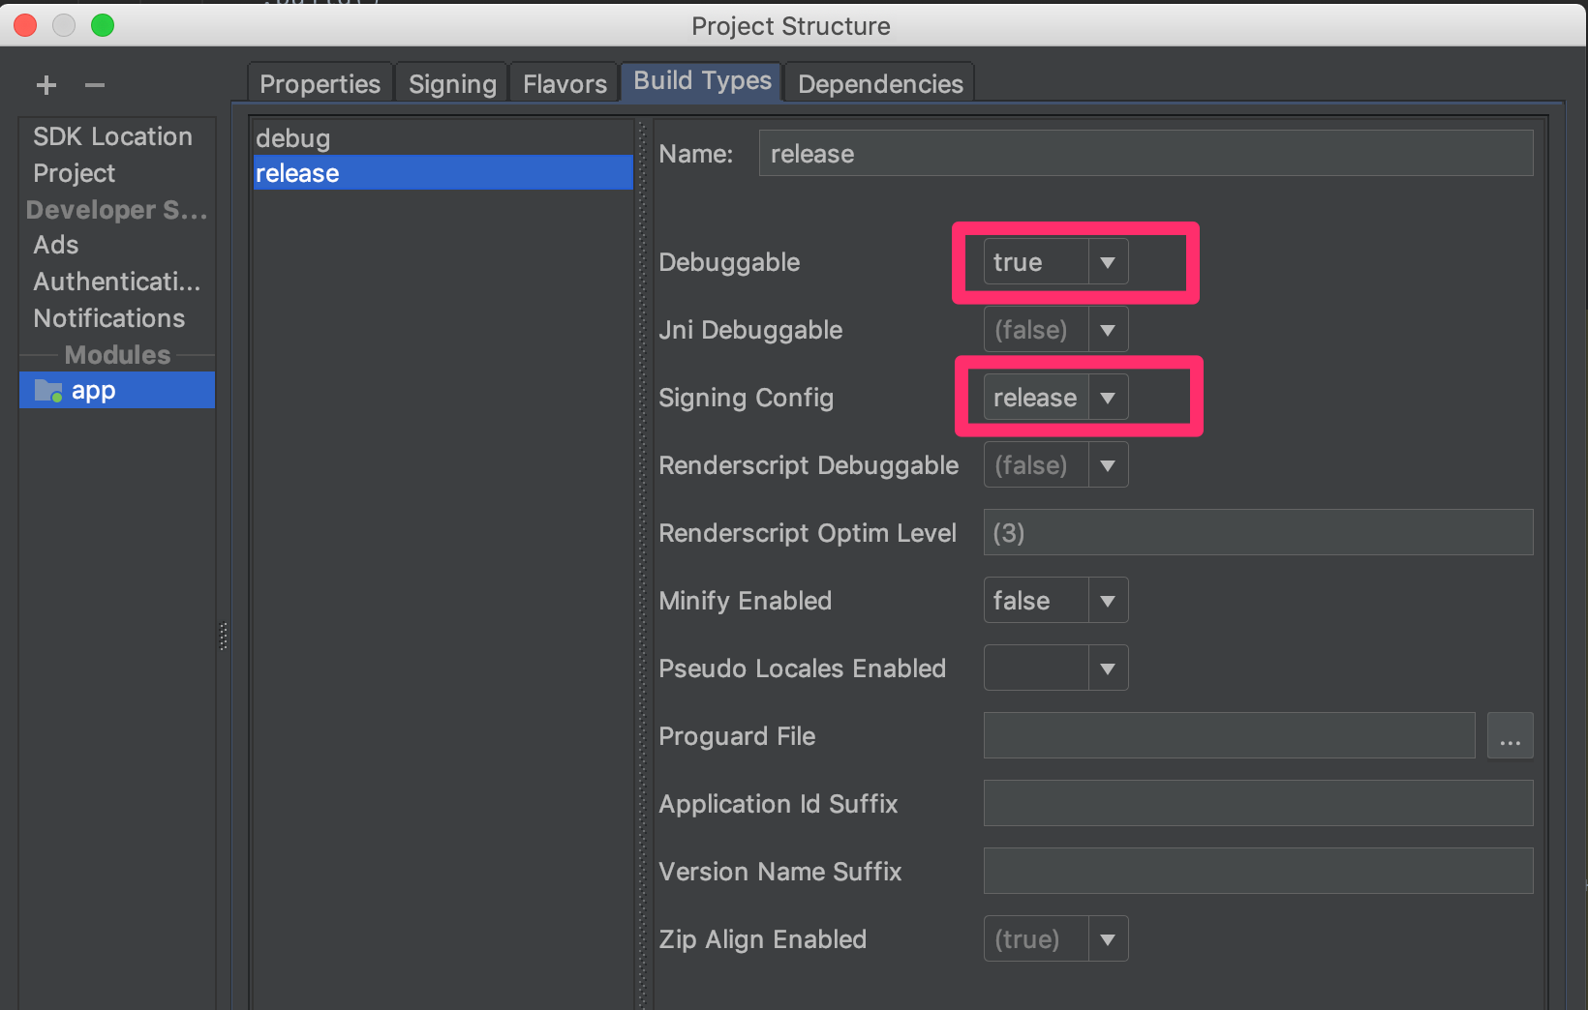
Task: Switch to the Dependencies tab
Action: [x=880, y=84]
